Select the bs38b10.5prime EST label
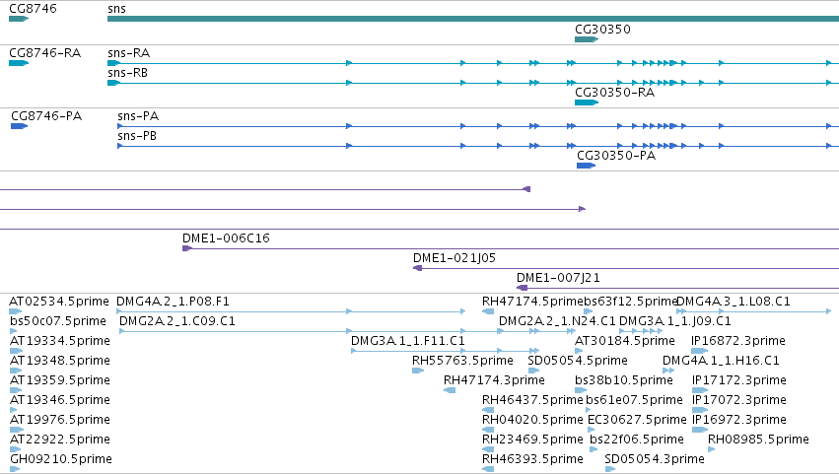 click(x=624, y=380)
